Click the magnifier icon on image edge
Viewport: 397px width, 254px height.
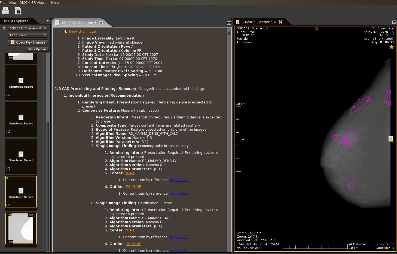[x=391, y=139]
